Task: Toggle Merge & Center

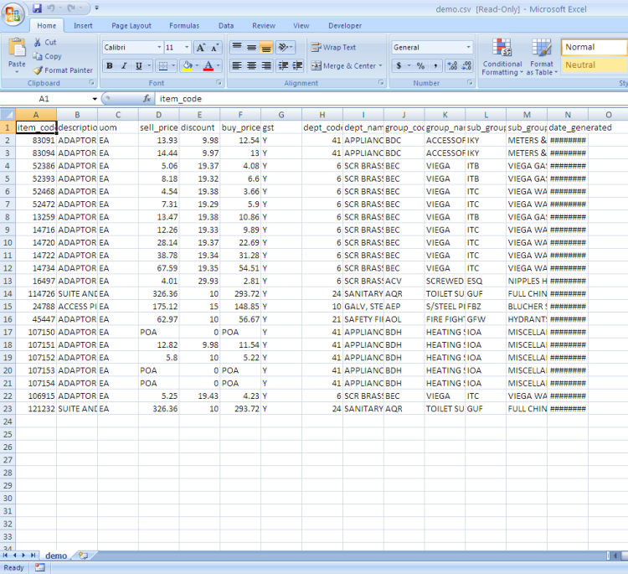Action: [x=343, y=65]
